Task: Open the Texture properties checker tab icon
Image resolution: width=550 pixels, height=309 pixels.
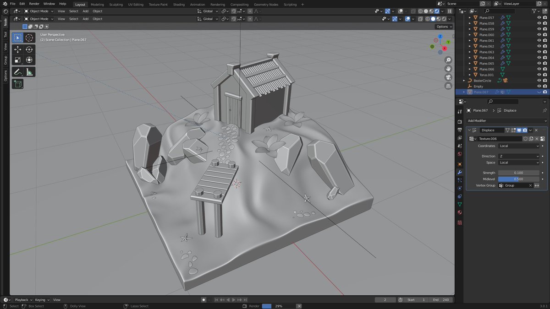Action: pos(460,222)
